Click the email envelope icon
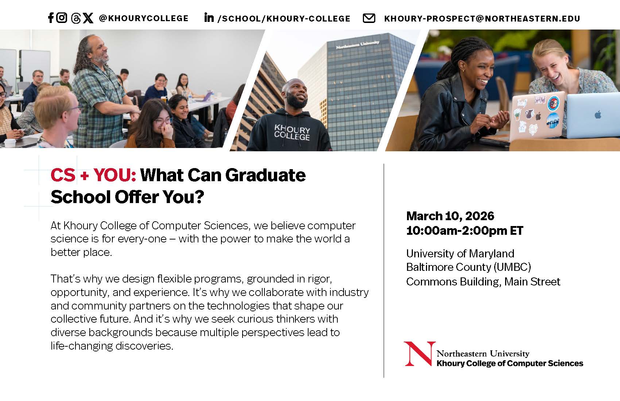The image size is (620, 401). [369, 18]
